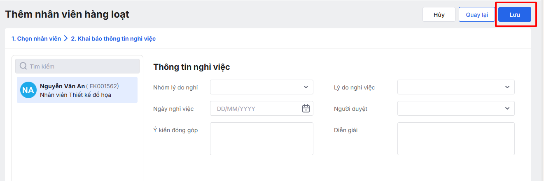Select employee Nguyễn Văn An in list
The image size is (544, 181).
[x=62, y=86]
